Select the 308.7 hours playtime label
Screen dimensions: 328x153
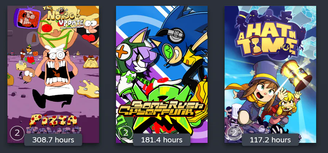[x=53, y=140]
